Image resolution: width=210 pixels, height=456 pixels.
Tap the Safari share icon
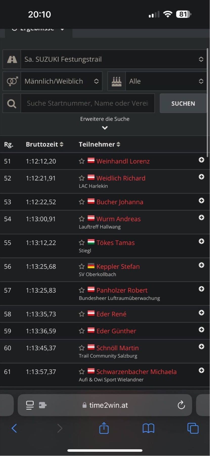104,428
